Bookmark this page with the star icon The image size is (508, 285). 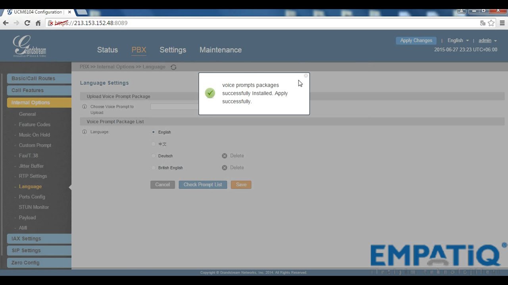[x=491, y=23]
